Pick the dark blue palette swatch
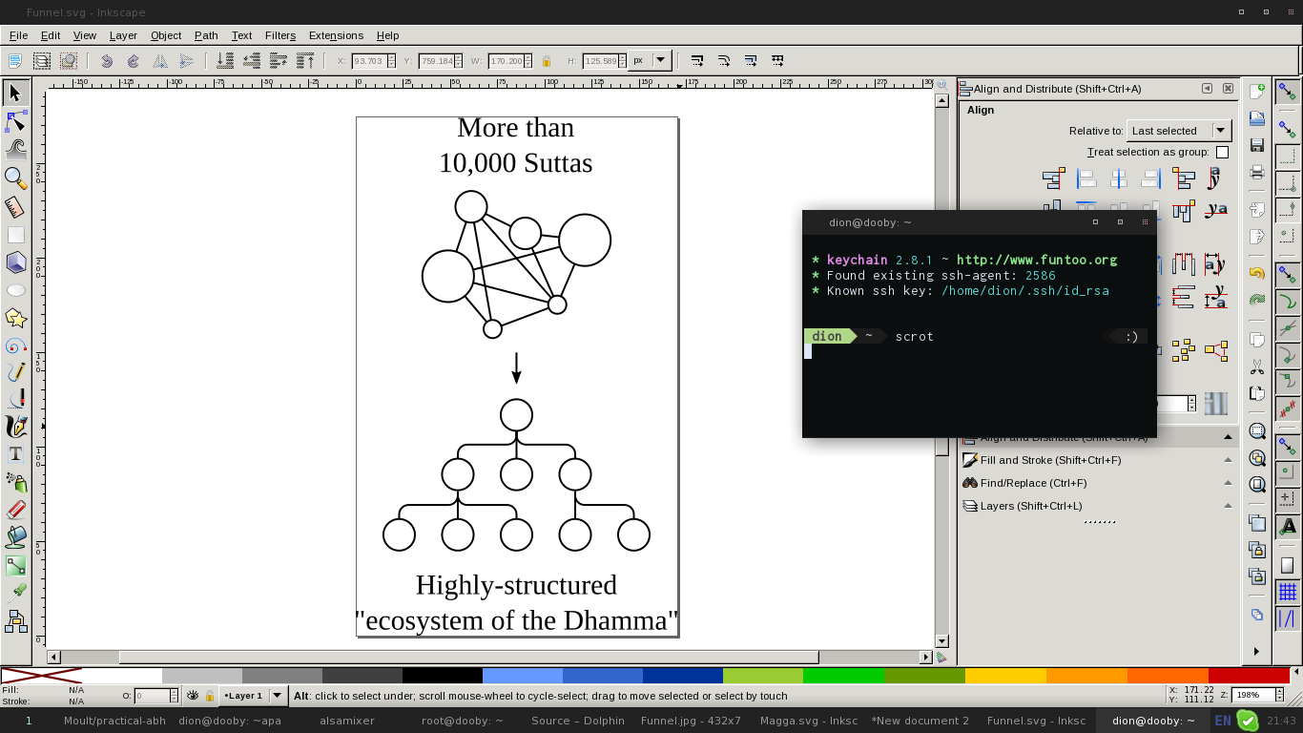This screenshot has width=1303, height=733. 683,676
